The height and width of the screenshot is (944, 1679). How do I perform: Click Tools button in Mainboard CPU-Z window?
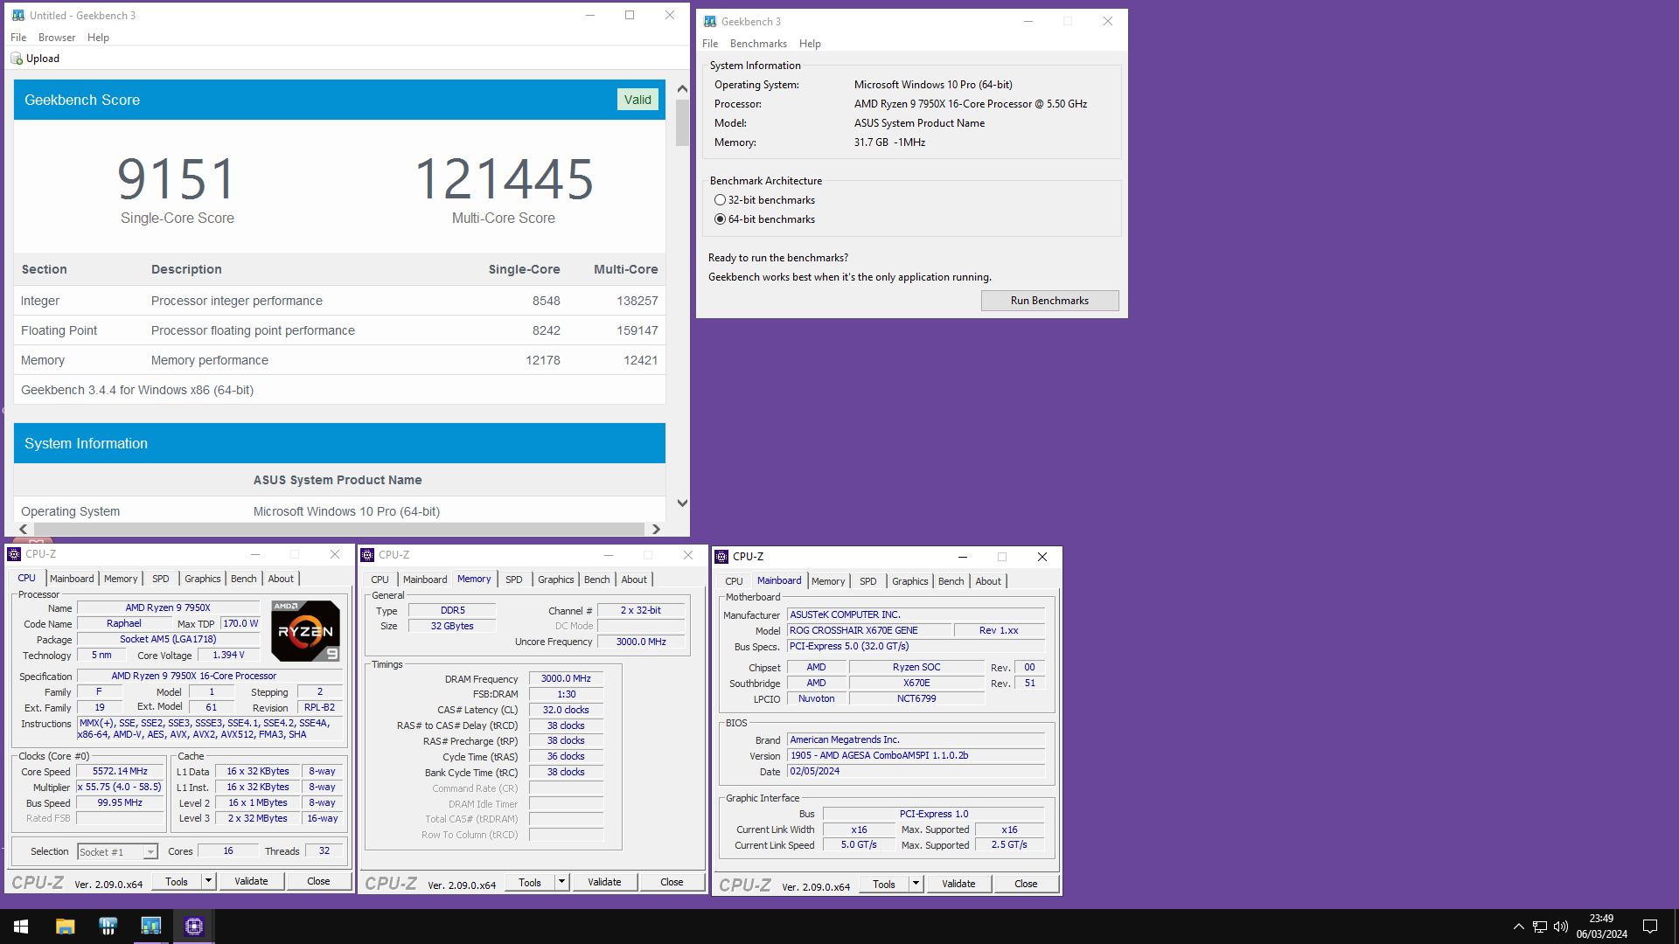[884, 884]
